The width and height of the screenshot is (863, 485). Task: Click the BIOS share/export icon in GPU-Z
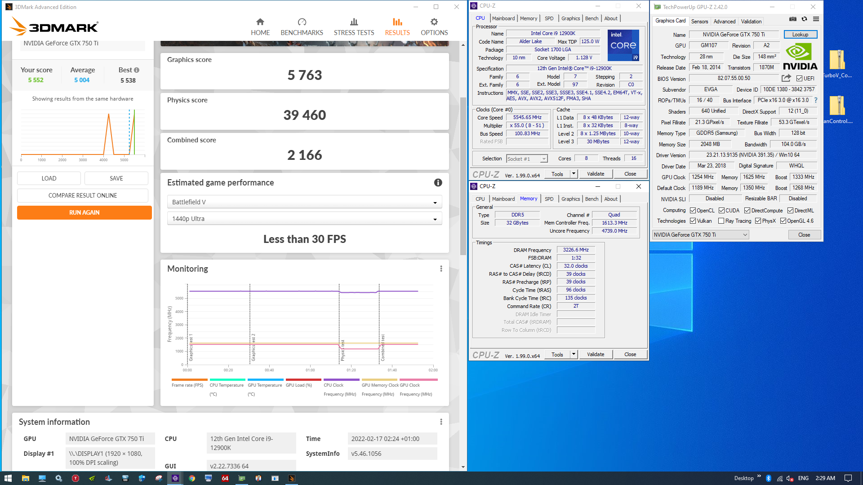(x=786, y=78)
